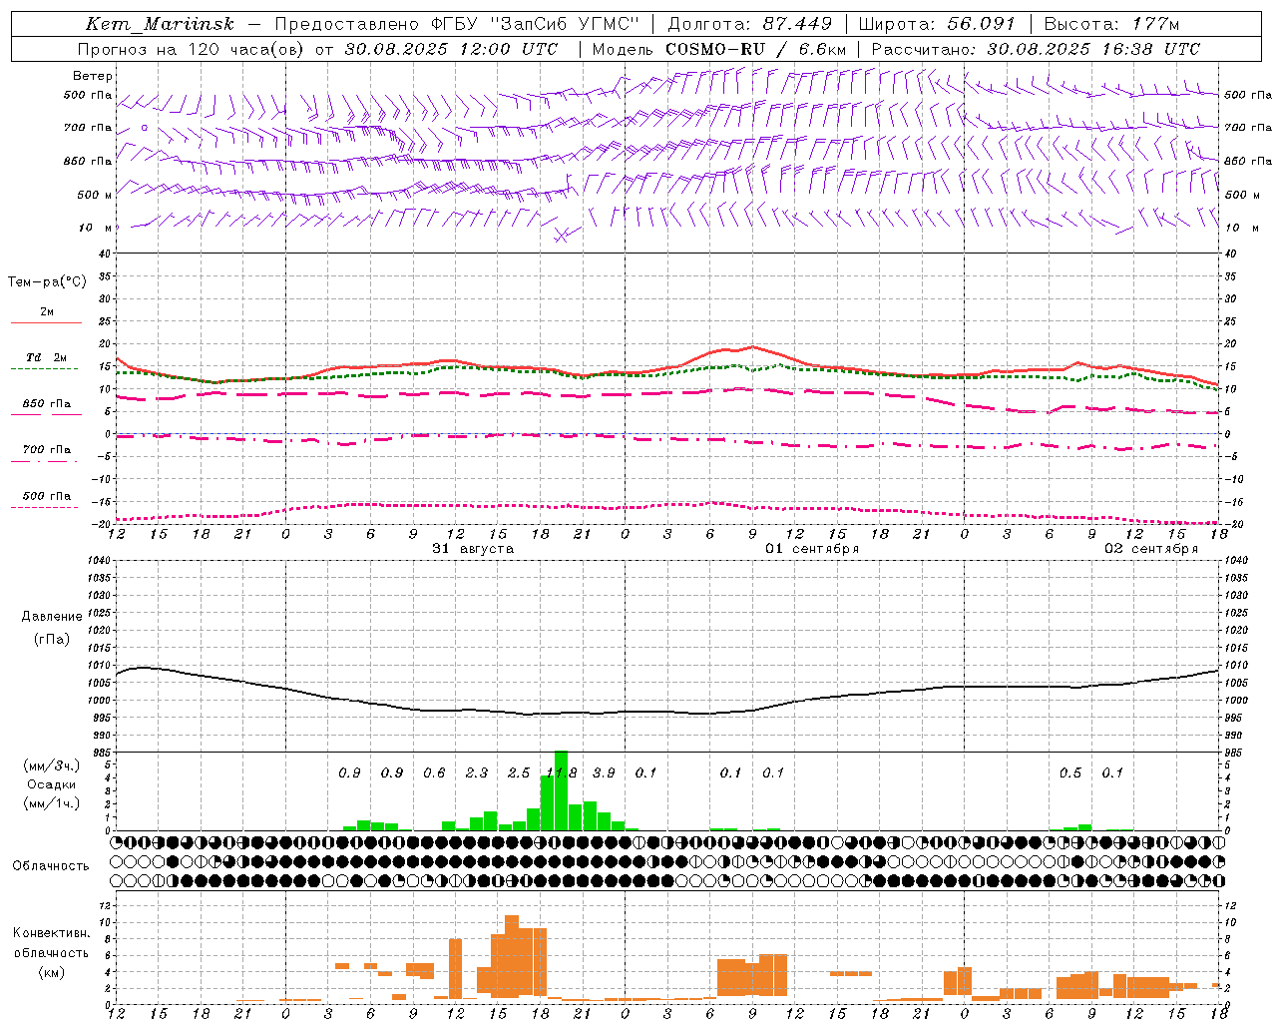The width and height of the screenshot is (1277, 1022).
Task: Click the tallest orange convective cloud bar
Action: (x=512, y=956)
